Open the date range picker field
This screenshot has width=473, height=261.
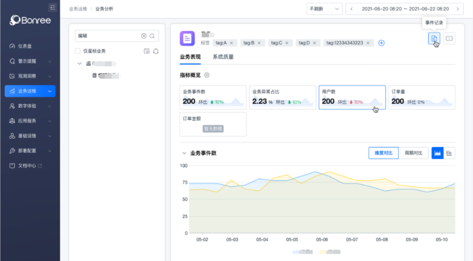tap(403, 8)
